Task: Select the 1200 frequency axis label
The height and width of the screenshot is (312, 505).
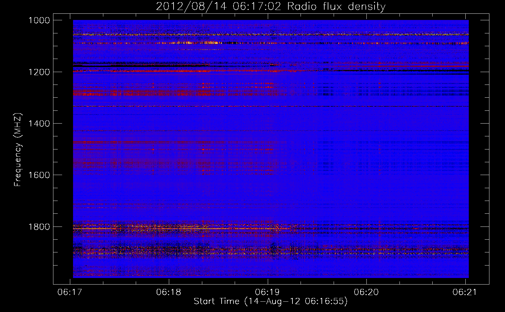Action: point(39,72)
